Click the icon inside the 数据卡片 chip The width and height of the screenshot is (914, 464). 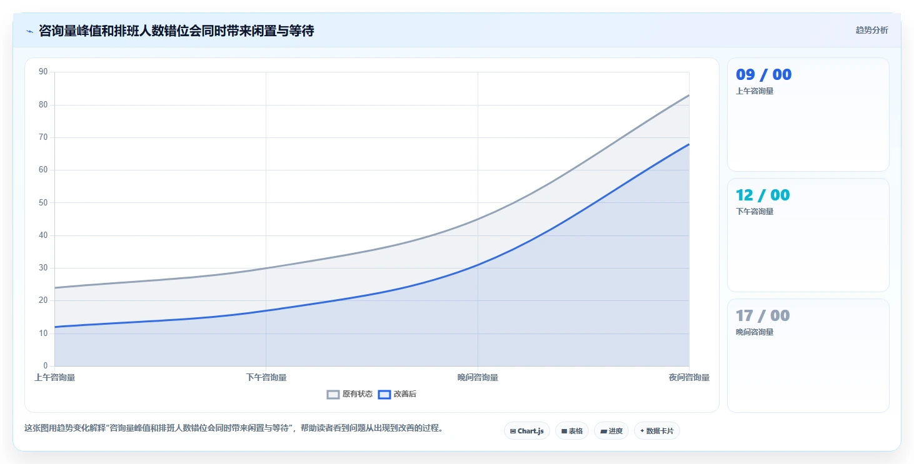coord(642,431)
